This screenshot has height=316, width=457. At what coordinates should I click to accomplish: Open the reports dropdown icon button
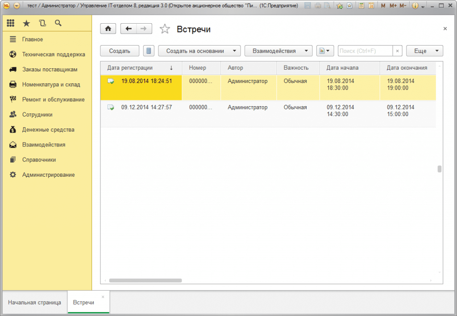click(x=325, y=51)
